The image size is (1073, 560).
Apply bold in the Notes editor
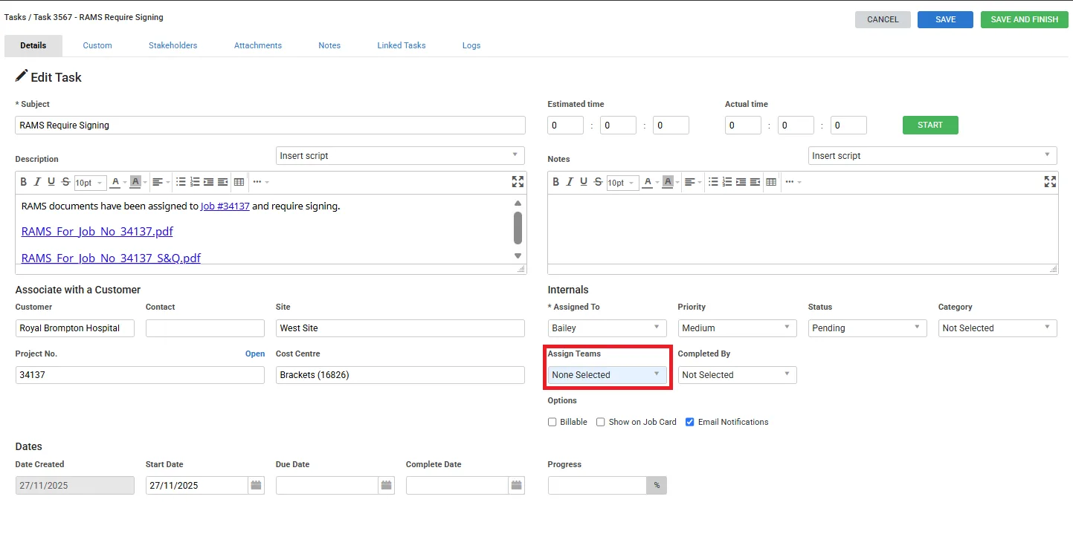(x=556, y=182)
